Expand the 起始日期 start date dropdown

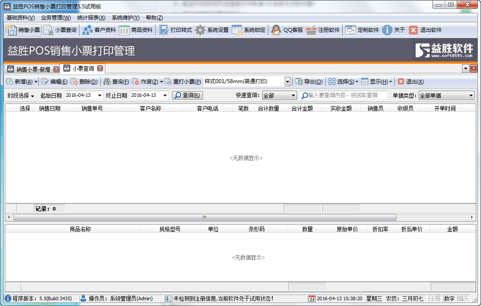[99, 96]
